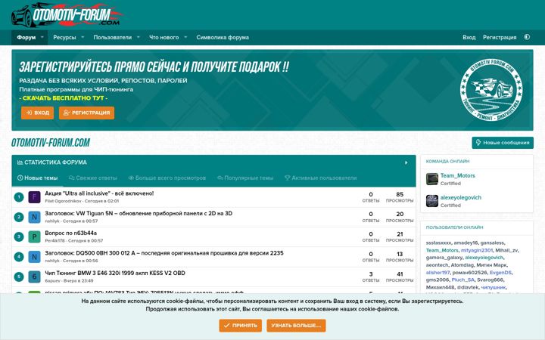This screenshot has width=545, height=340.
Task: Switch to Активные пользователи tab
Action: (320, 178)
